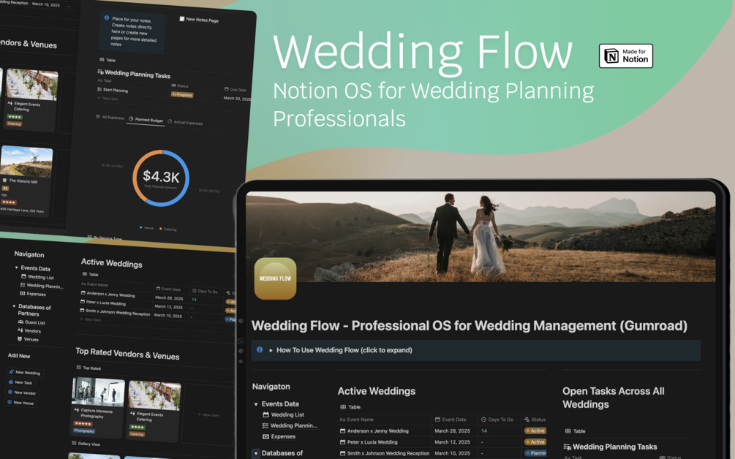Switch to the Actual Expenses tab

pyautogui.click(x=187, y=123)
